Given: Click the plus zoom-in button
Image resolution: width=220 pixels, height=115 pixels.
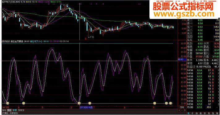Looking at the screenshot, I should (179, 110).
